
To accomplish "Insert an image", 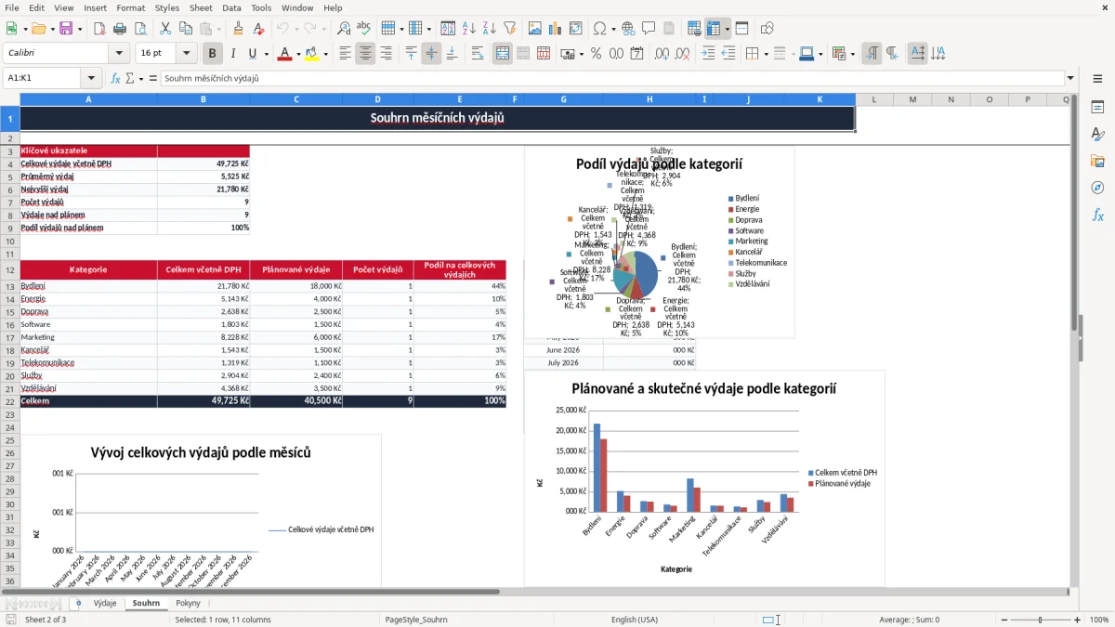I will pos(535,29).
